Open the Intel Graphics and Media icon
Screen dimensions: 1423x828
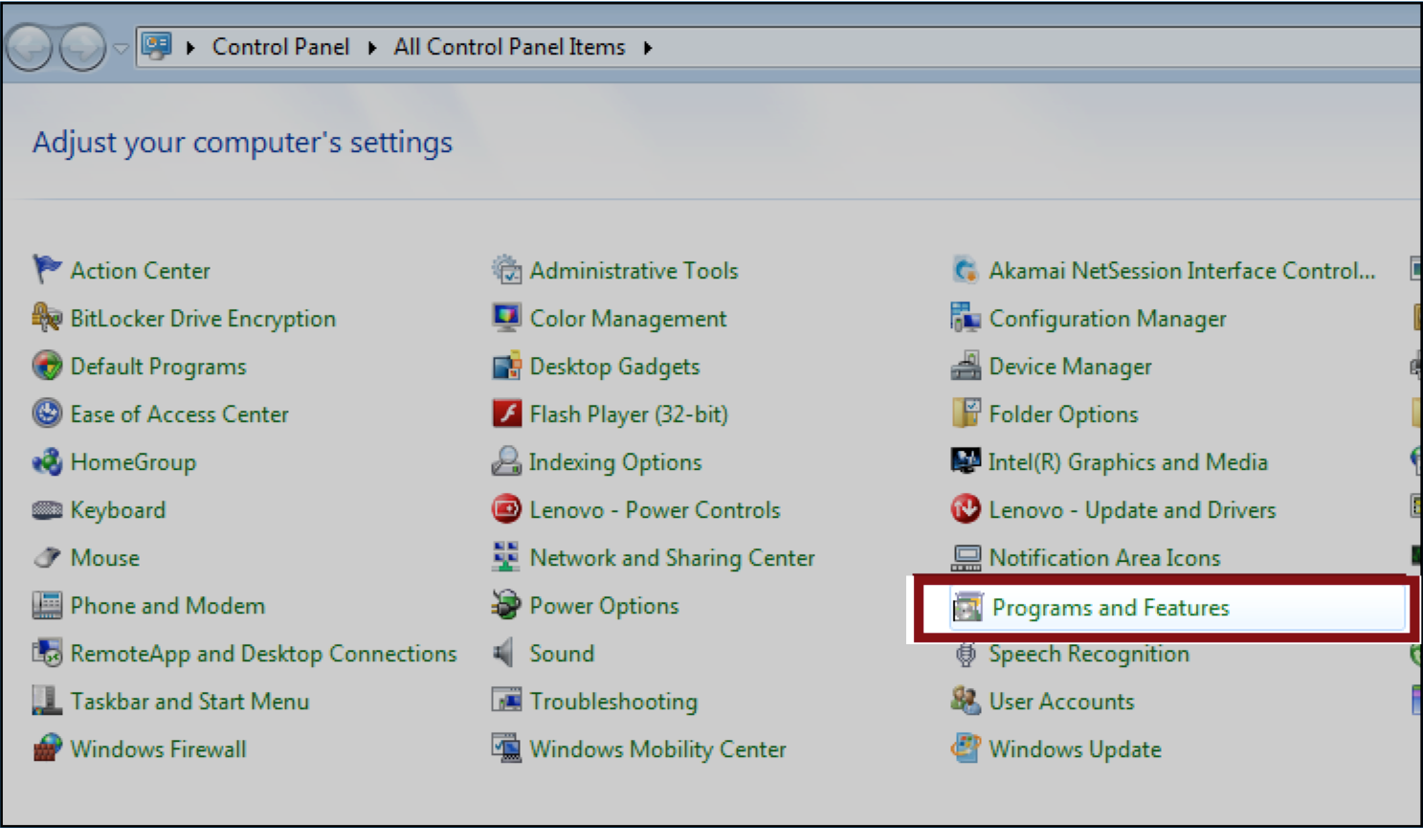pos(966,461)
